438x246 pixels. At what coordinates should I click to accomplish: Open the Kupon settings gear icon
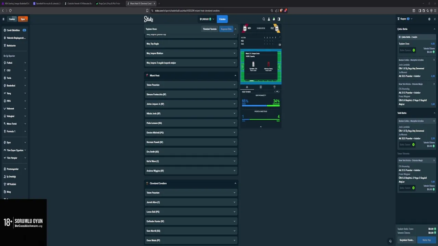(429, 19)
